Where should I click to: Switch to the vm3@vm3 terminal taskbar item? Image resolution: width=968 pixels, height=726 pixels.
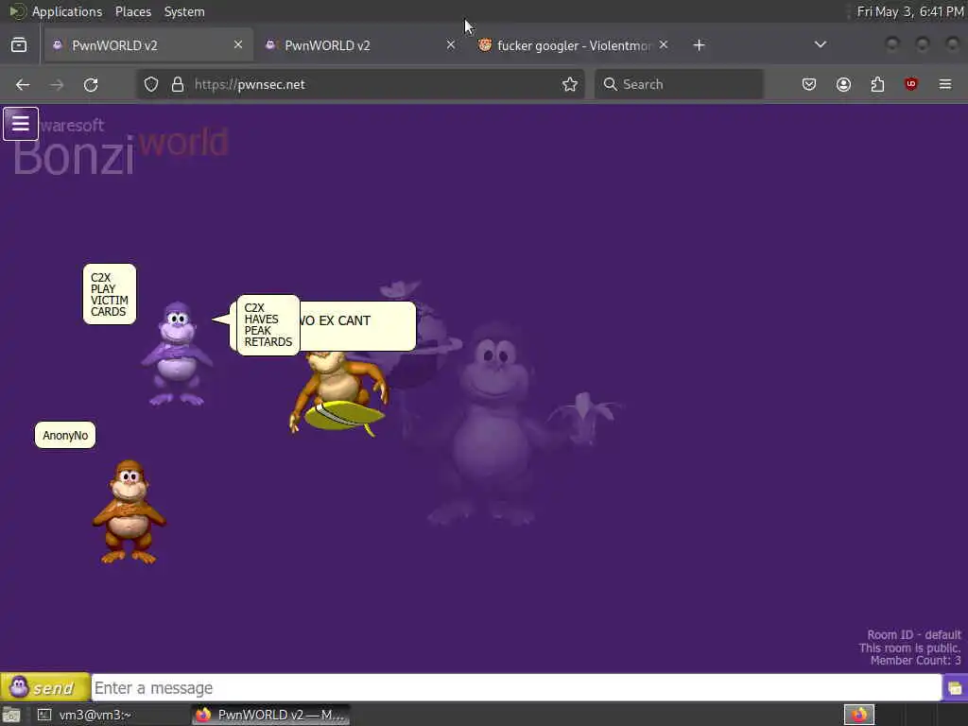[x=110, y=715]
